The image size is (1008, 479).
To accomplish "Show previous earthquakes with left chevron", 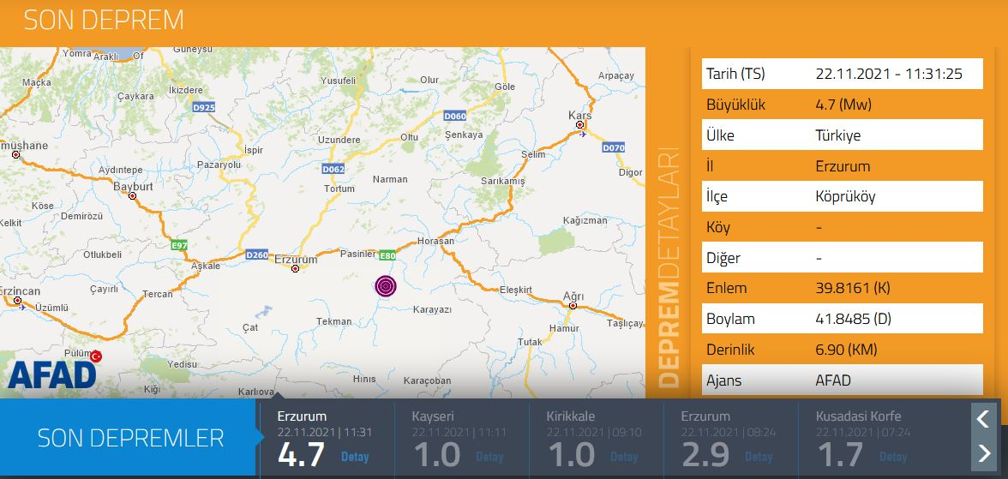I will (983, 418).
